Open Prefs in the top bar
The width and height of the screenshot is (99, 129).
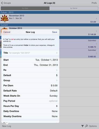click(94, 3)
